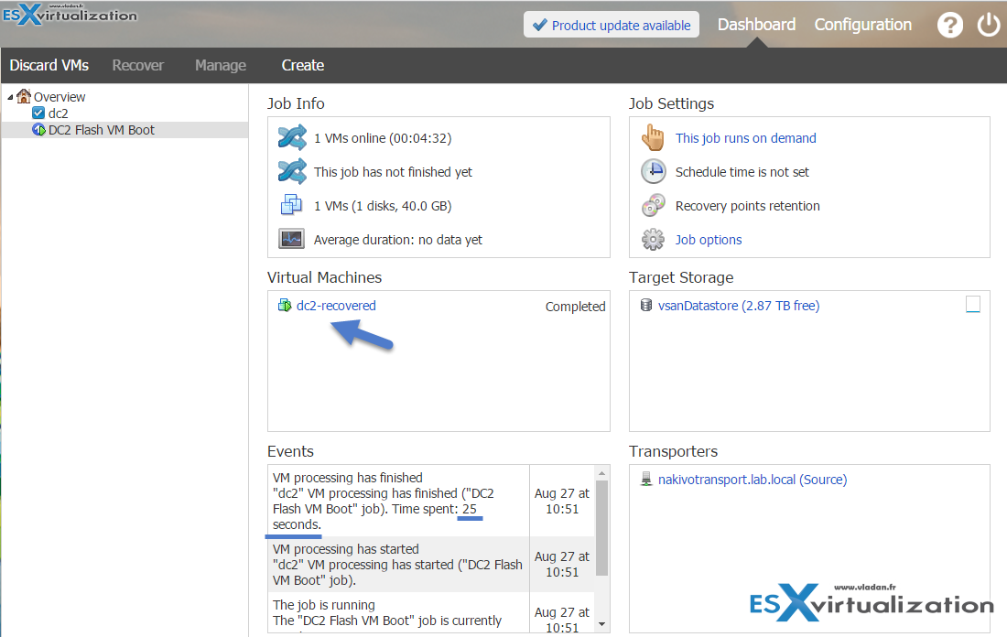Viewport: 1007px width, 637px height.
Task: Open the Dashboard tab
Action: (x=756, y=25)
